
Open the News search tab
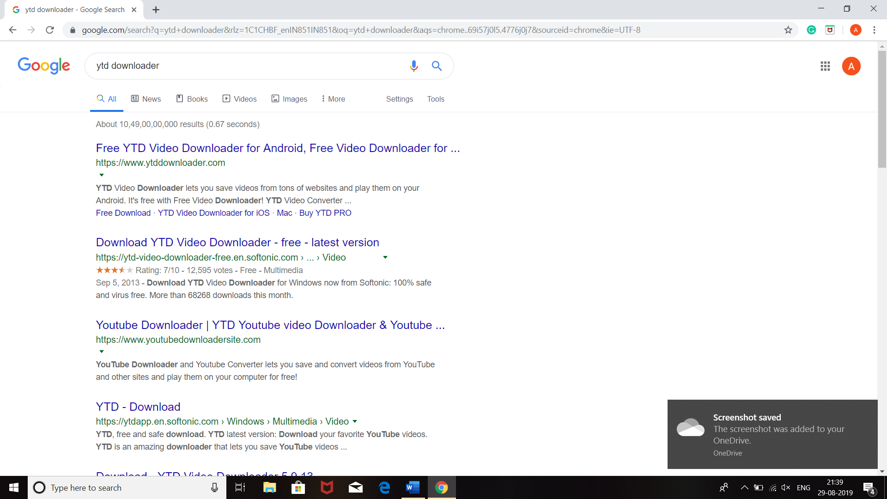(146, 98)
